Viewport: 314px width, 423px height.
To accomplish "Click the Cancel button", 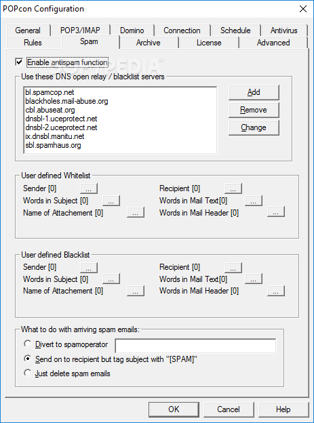I will (229, 409).
